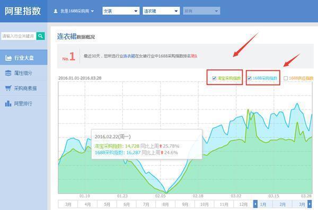Screen dimensions: 318x210
Task: Click the 03.02 x-axis date label
Action: pyautogui.click(x=236, y=196)
